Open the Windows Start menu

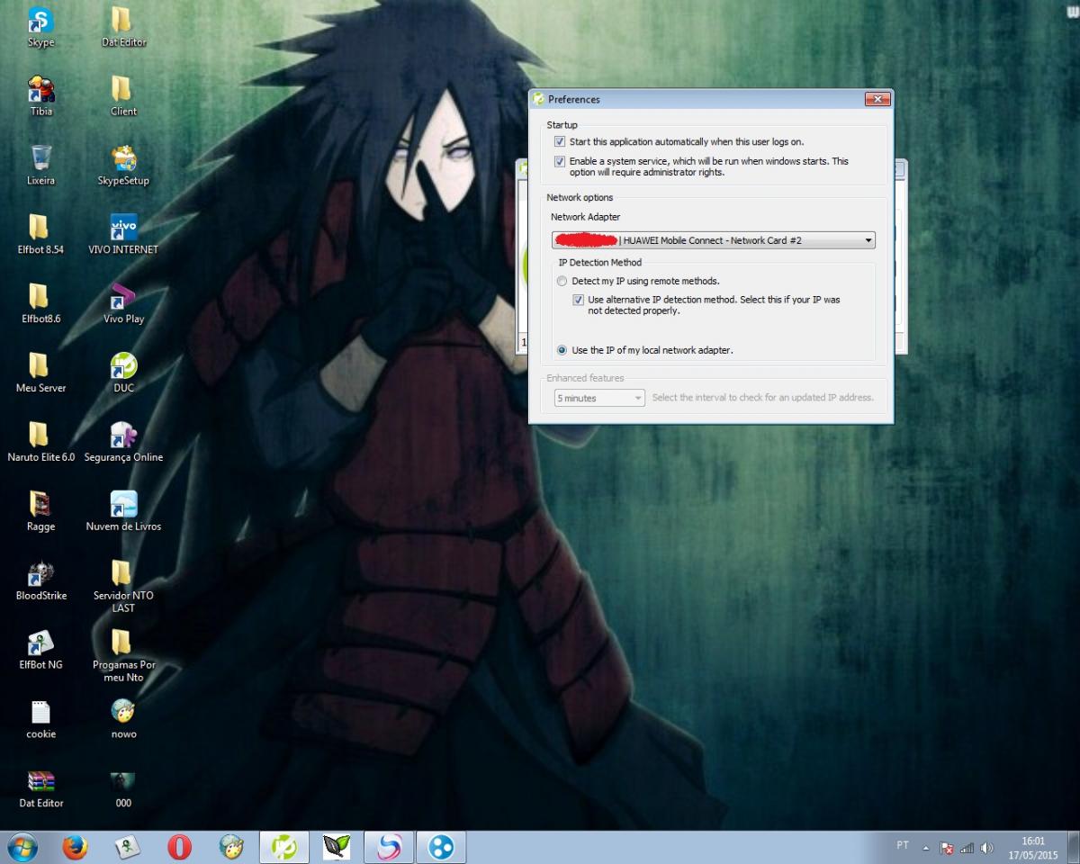pos(22,847)
